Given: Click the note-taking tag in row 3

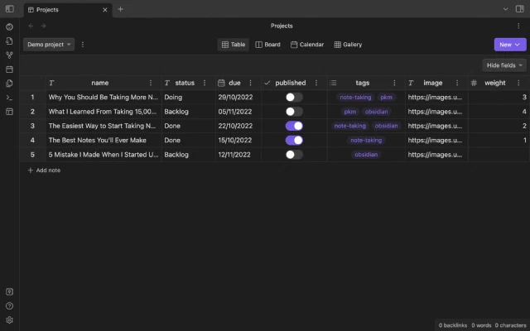Looking at the screenshot, I should [349, 126].
